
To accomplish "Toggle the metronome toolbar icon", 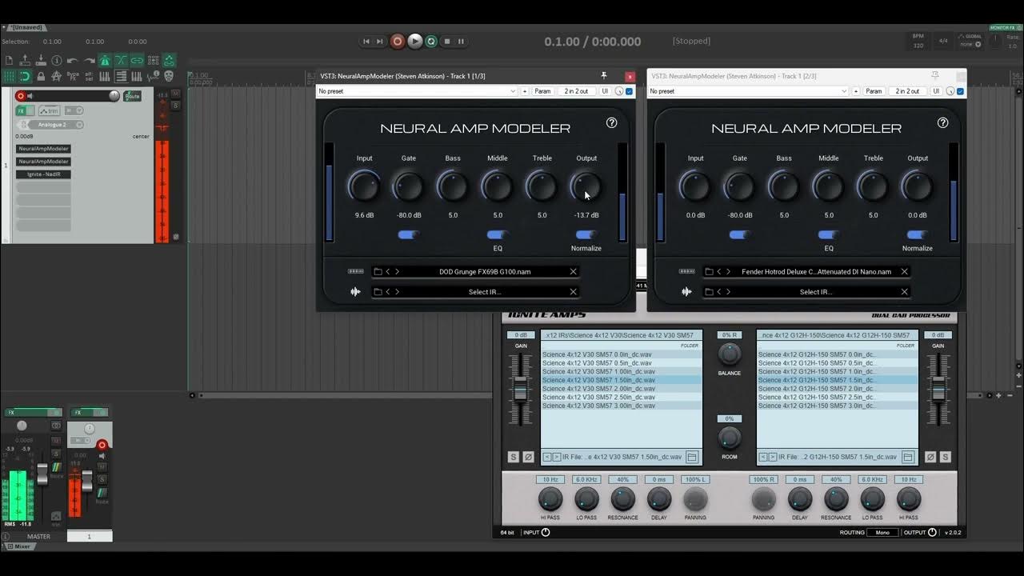I will point(105,60).
